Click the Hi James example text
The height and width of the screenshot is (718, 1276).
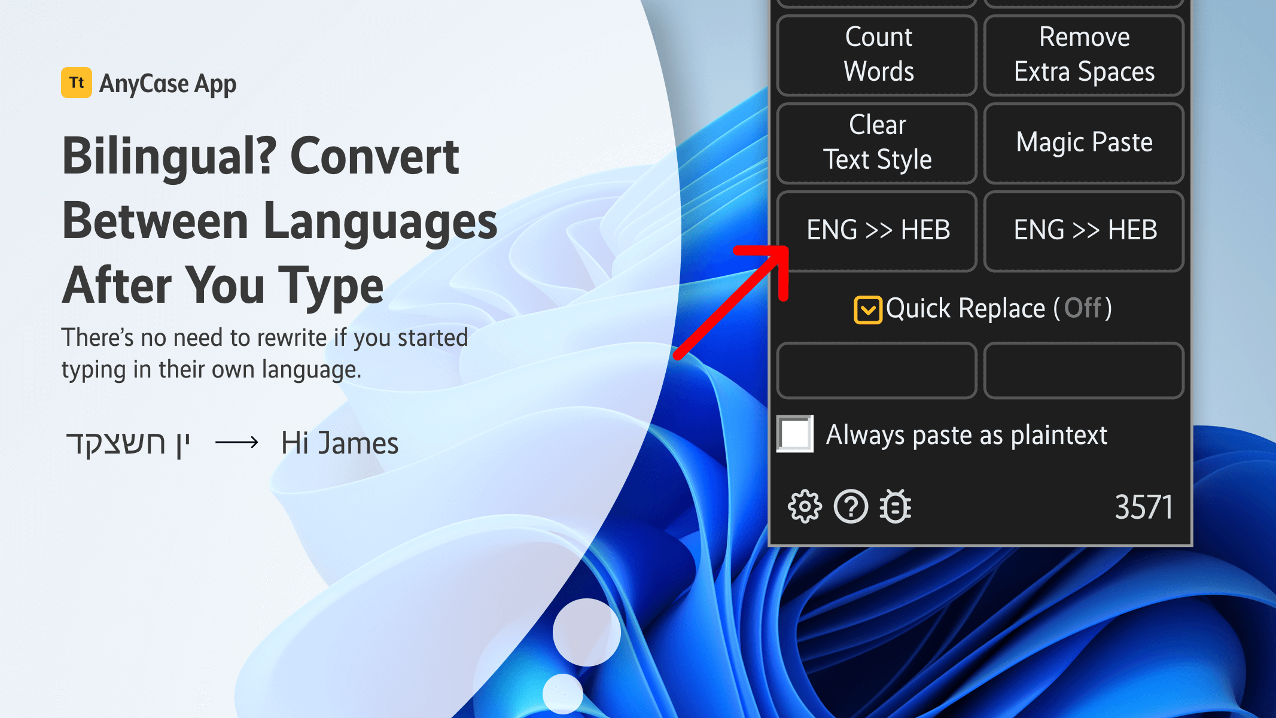(339, 443)
